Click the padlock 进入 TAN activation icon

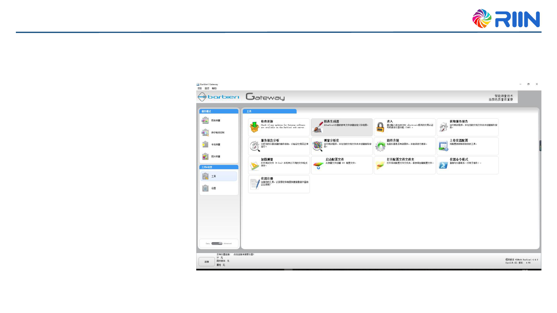[380, 127]
